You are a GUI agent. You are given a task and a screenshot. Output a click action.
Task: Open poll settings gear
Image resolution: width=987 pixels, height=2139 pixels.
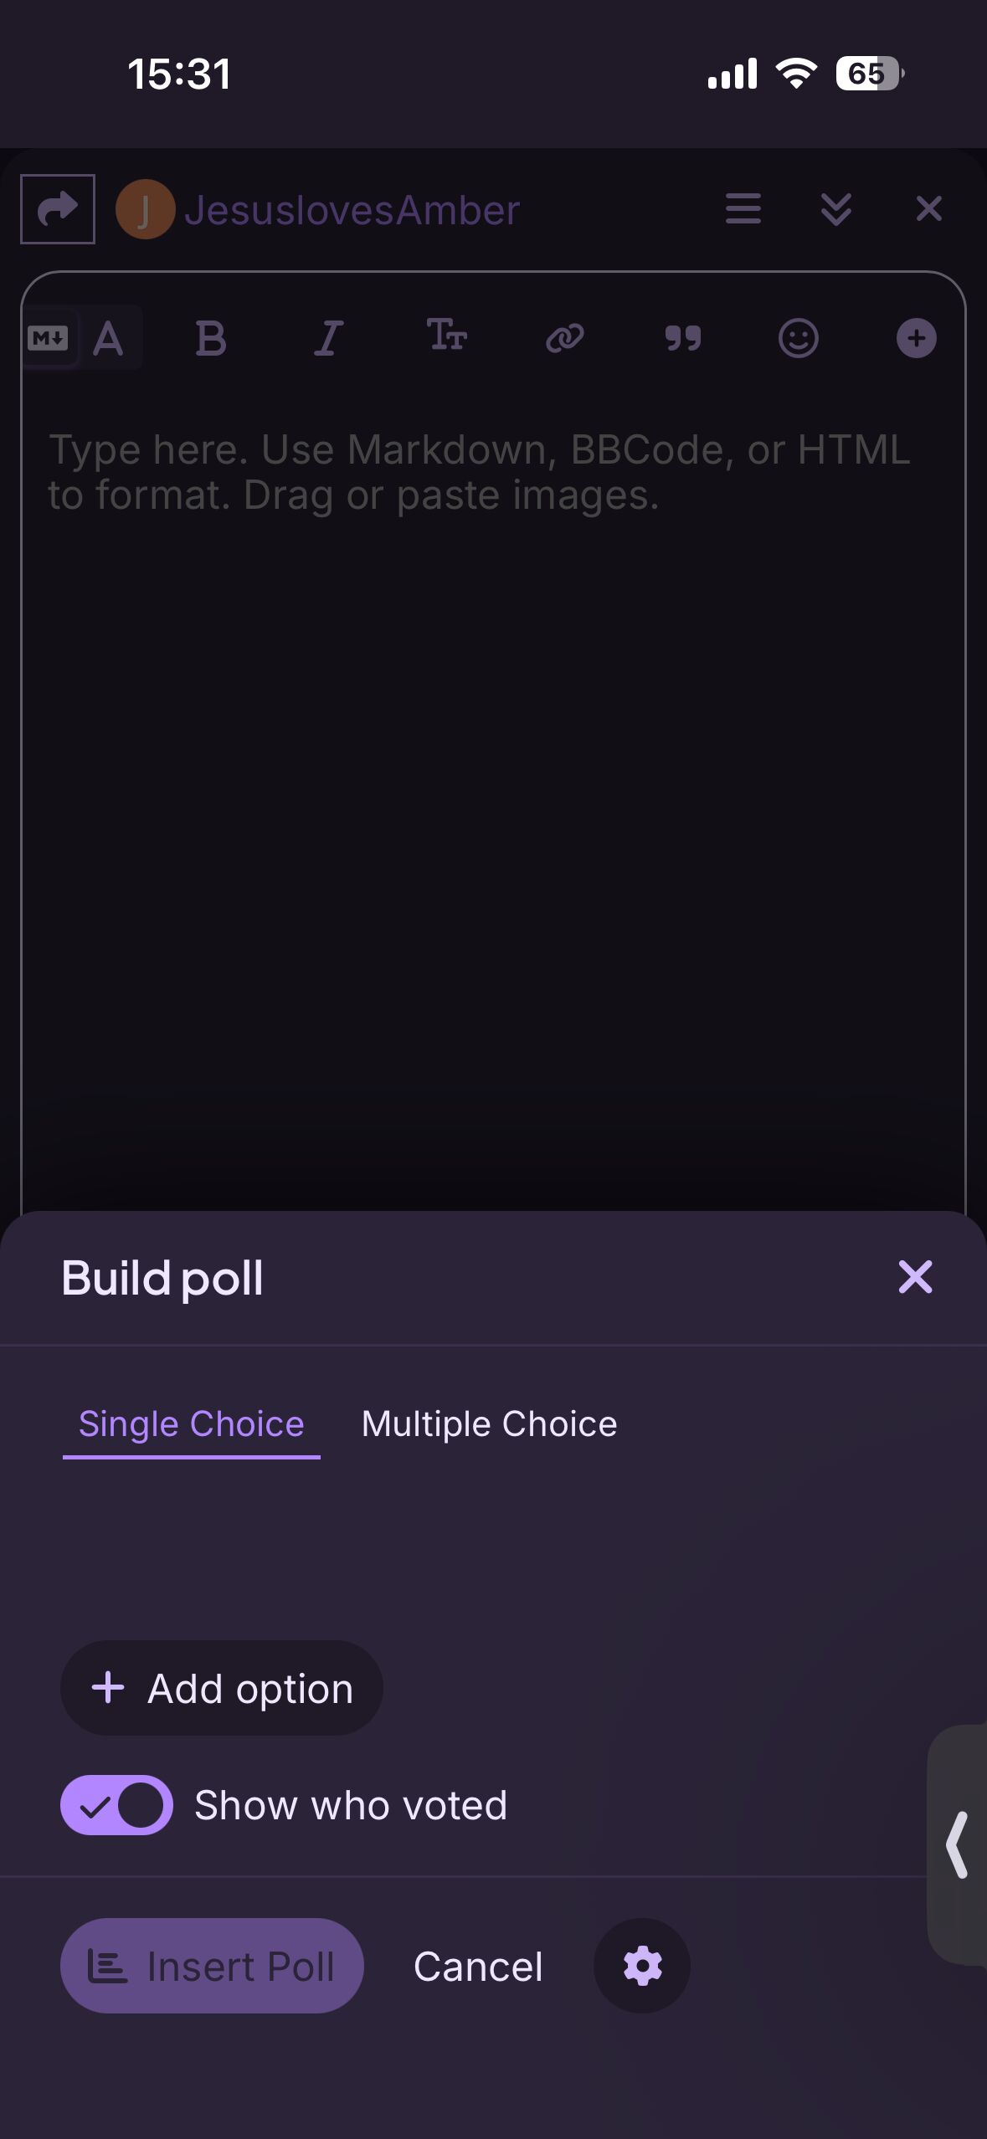point(642,1966)
